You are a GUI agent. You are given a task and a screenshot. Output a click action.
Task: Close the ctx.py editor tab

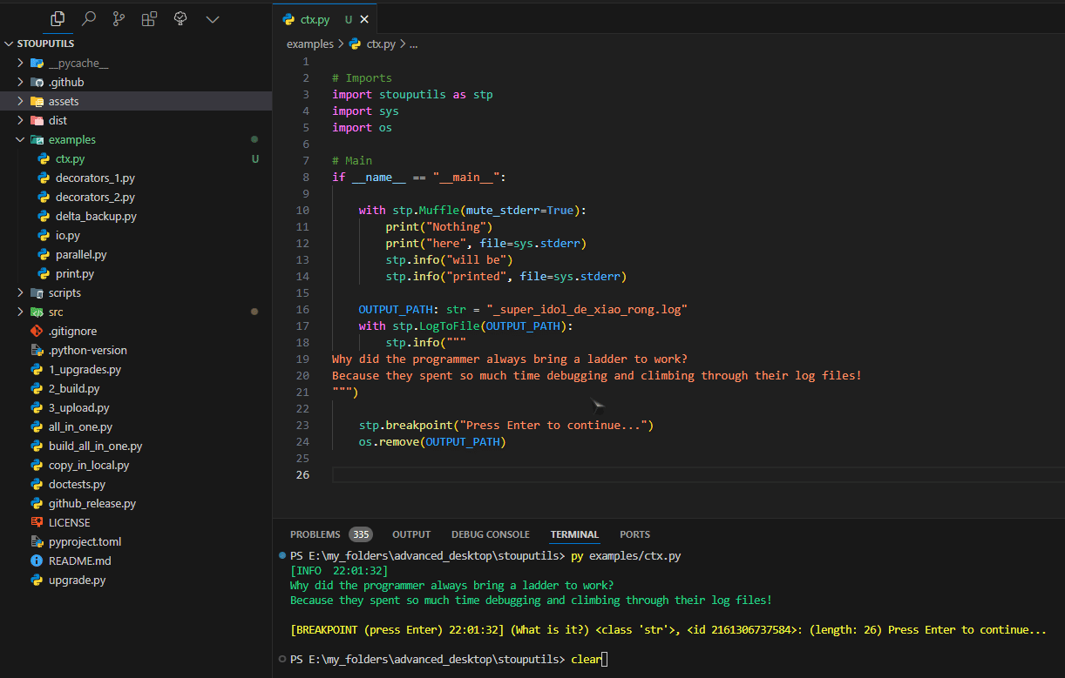click(364, 19)
